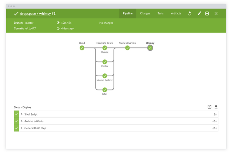Select the Static Analysis stage node
The image size is (232, 153).
pos(127,48)
